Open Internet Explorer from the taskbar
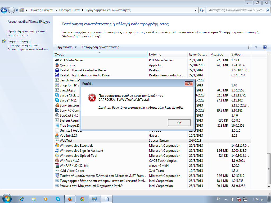This screenshot has height=203, width=271. pyautogui.click(x=22, y=199)
